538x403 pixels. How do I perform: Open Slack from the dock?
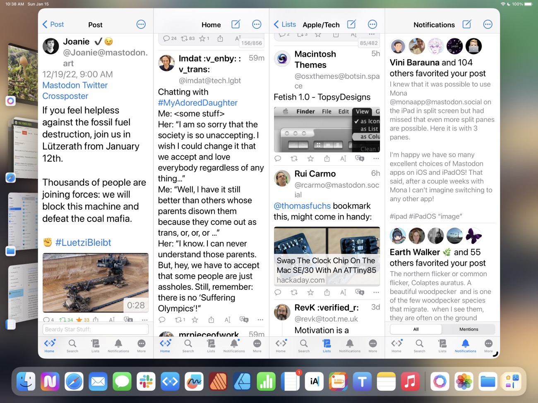pyautogui.click(x=146, y=381)
